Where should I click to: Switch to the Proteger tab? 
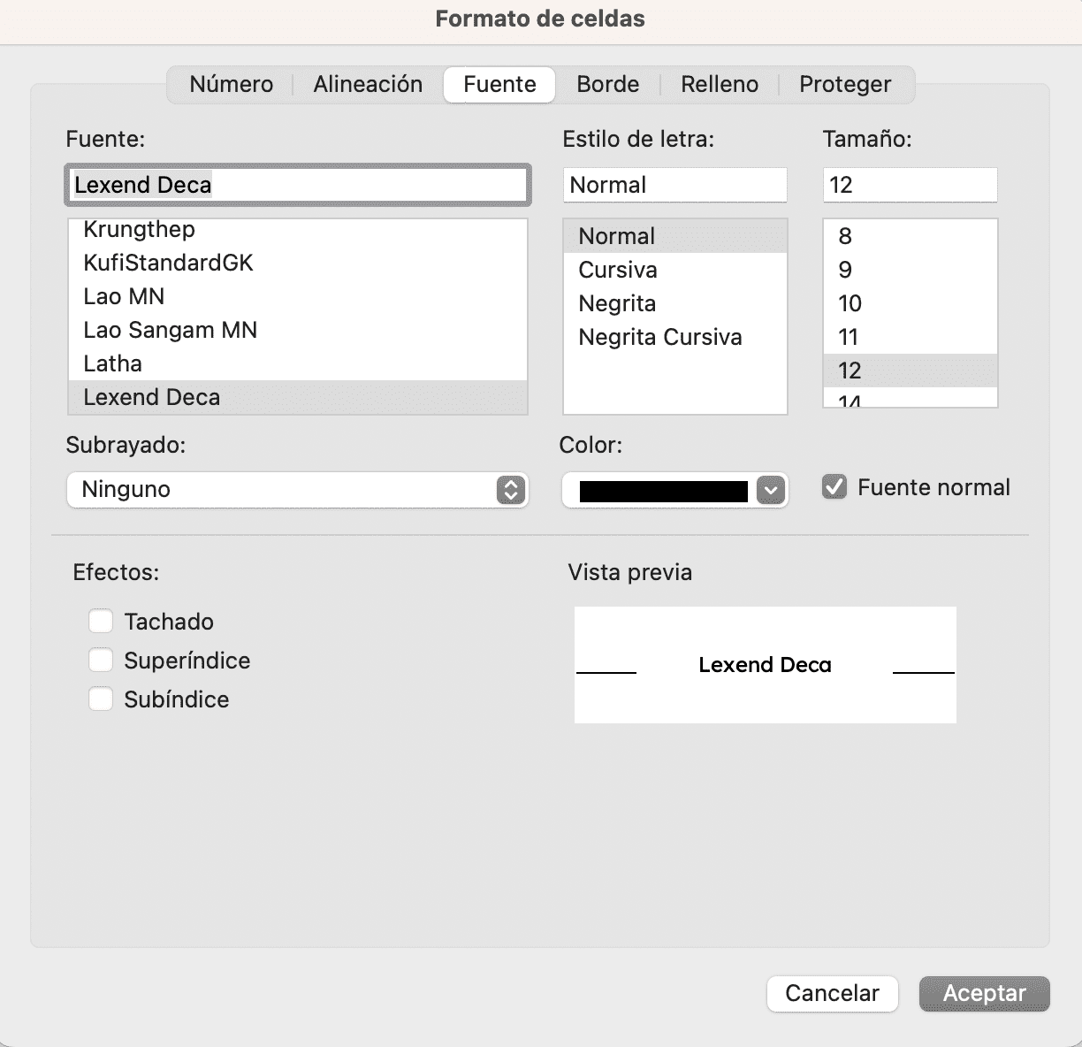pyautogui.click(x=845, y=84)
